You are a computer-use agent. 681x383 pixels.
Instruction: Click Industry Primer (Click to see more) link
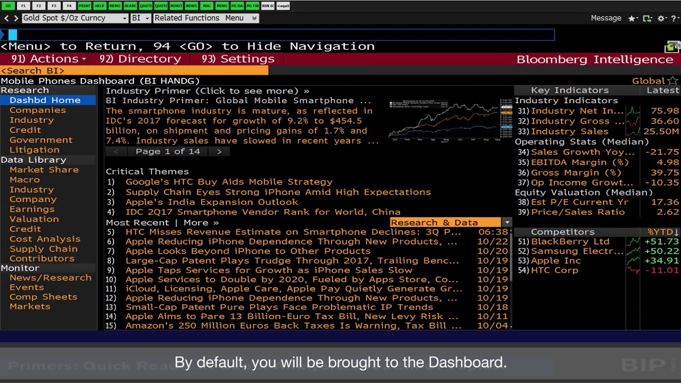coord(207,91)
